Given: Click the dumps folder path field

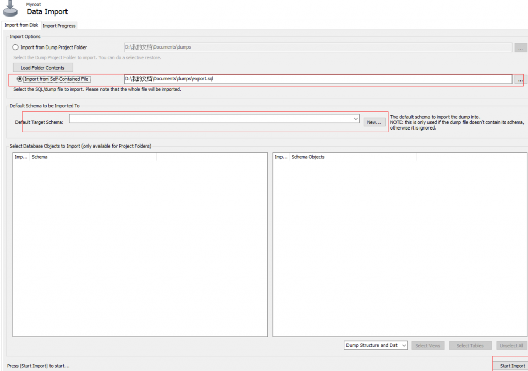Looking at the screenshot, I should click(x=309, y=46).
